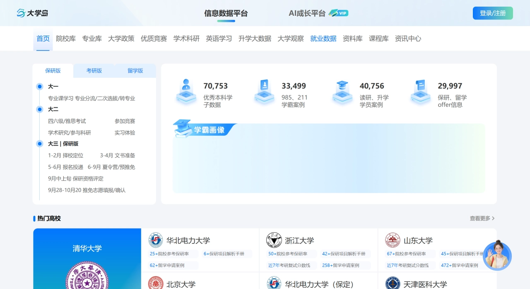Open 就业数据 in navigation
Viewport: 530px width, 289px height.
[323, 39]
